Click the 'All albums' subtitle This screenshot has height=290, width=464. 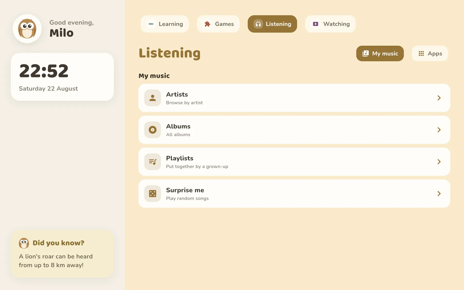(x=178, y=135)
